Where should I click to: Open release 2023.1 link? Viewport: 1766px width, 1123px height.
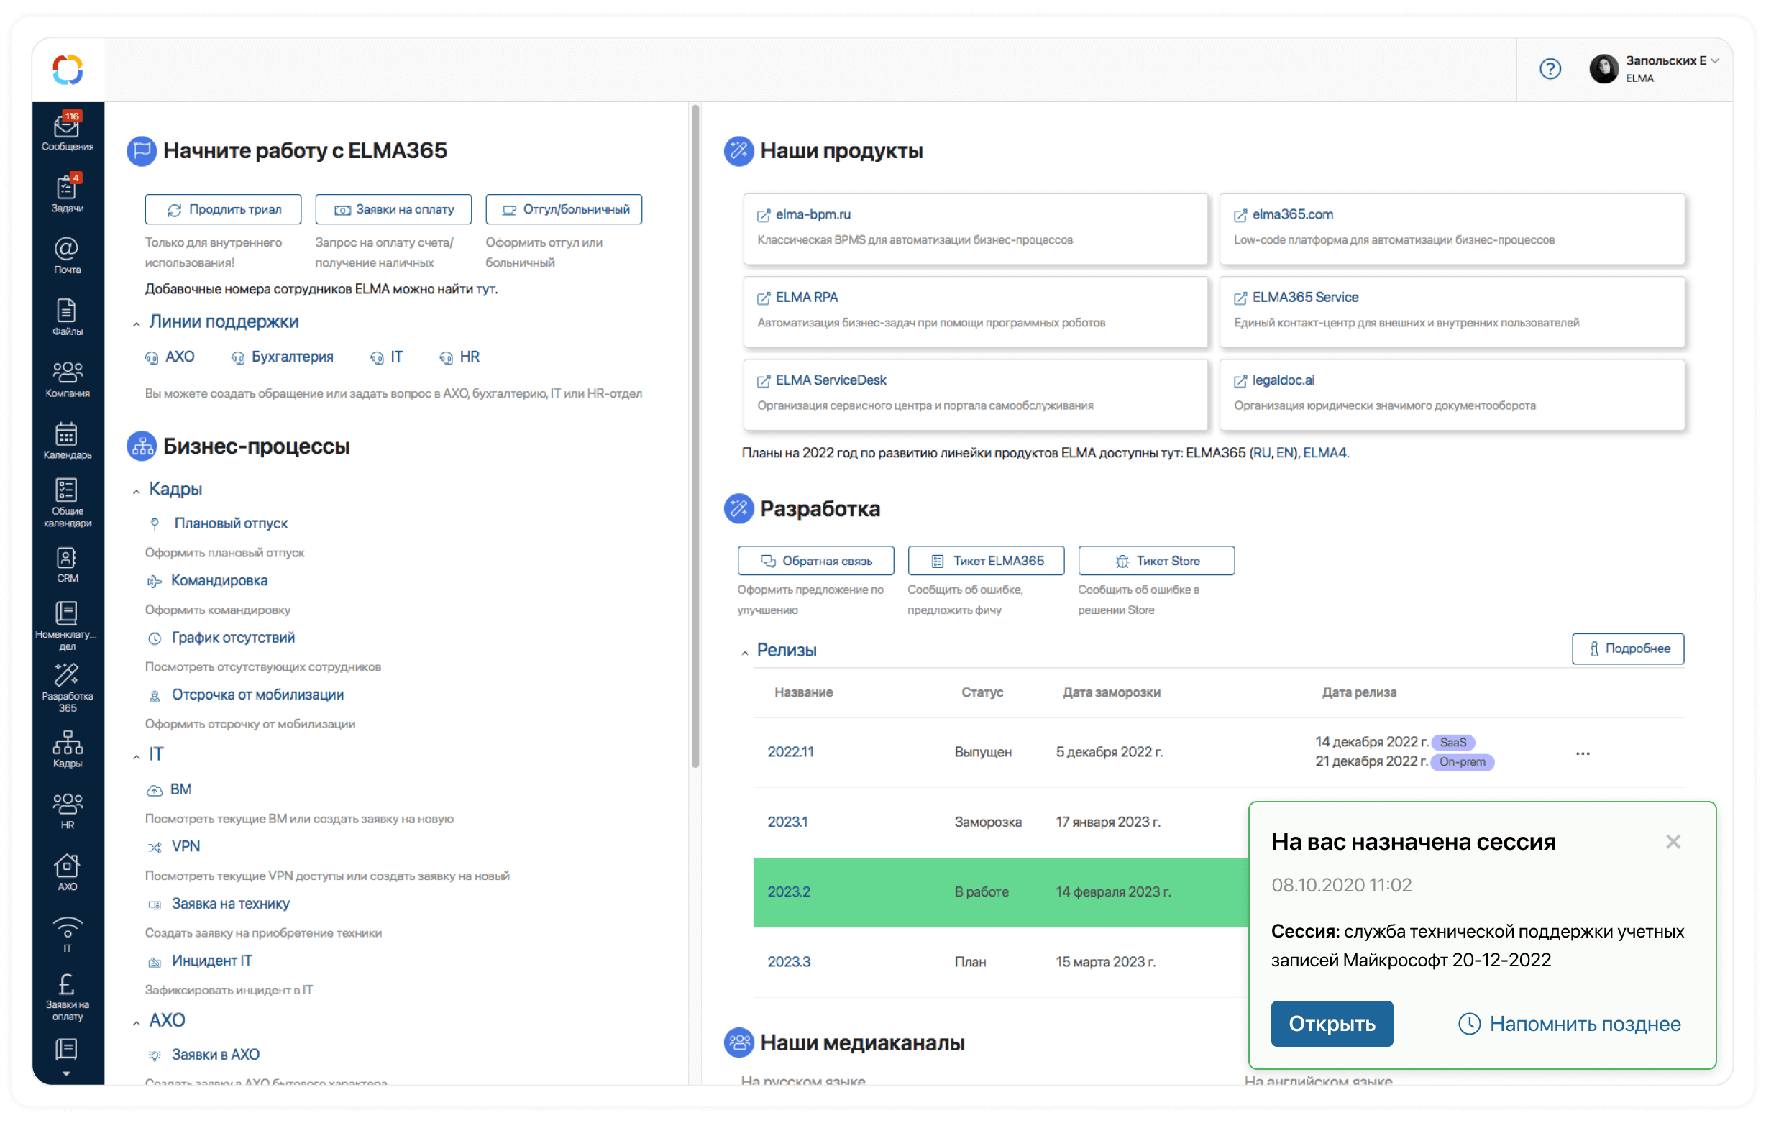tap(787, 822)
